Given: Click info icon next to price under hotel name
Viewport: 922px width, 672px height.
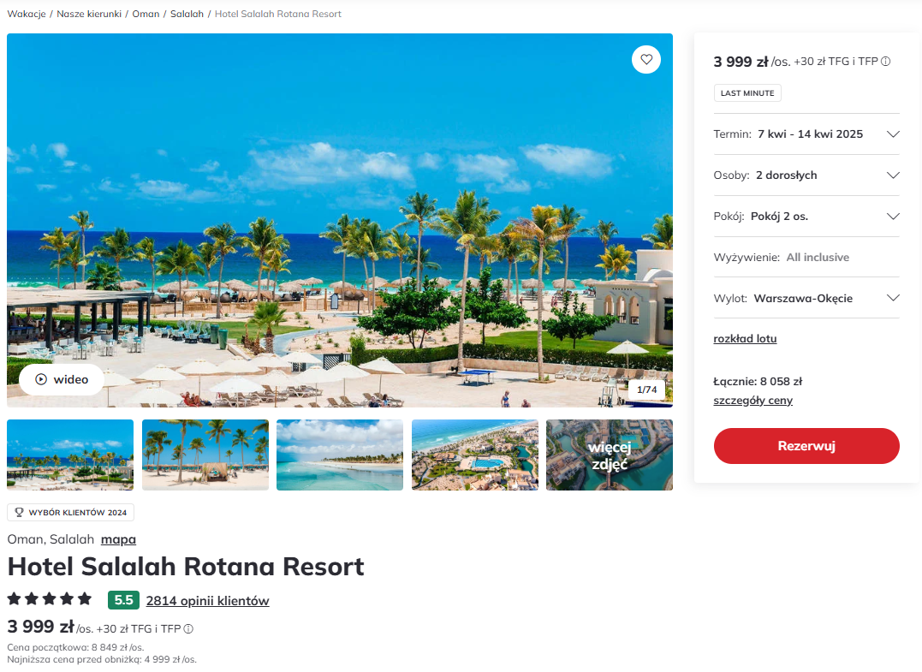Looking at the screenshot, I should [x=188, y=629].
